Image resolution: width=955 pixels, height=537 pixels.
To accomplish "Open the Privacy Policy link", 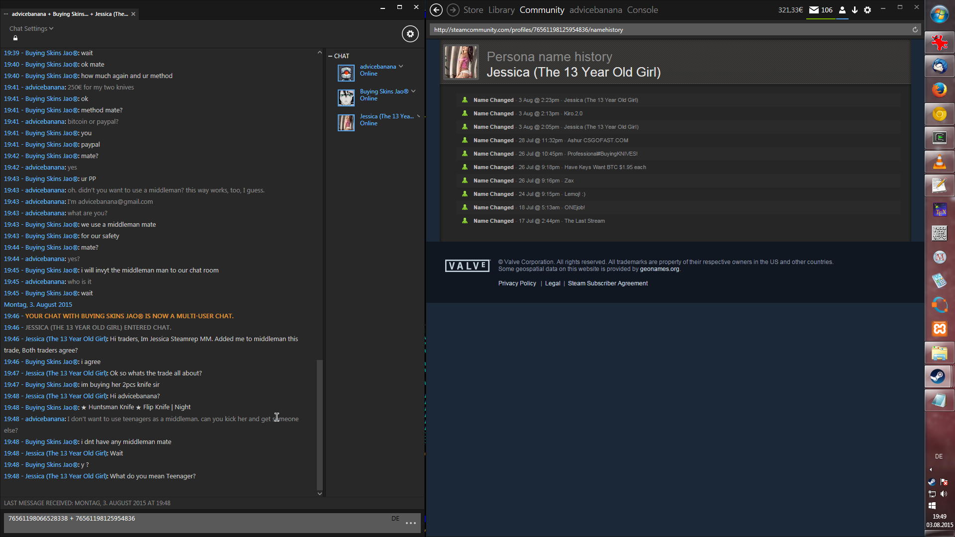I will point(517,283).
